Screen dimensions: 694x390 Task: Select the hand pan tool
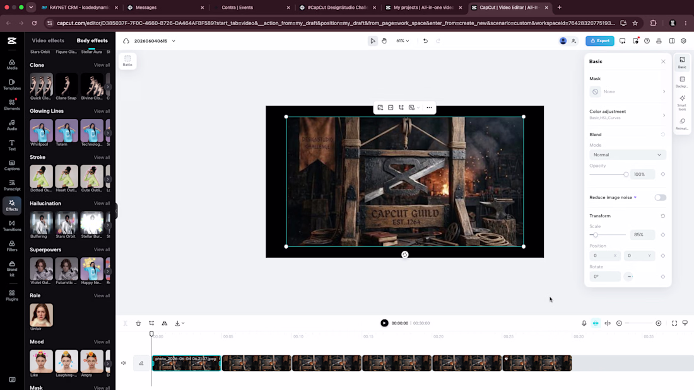pyautogui.click(x=384, y=41)
